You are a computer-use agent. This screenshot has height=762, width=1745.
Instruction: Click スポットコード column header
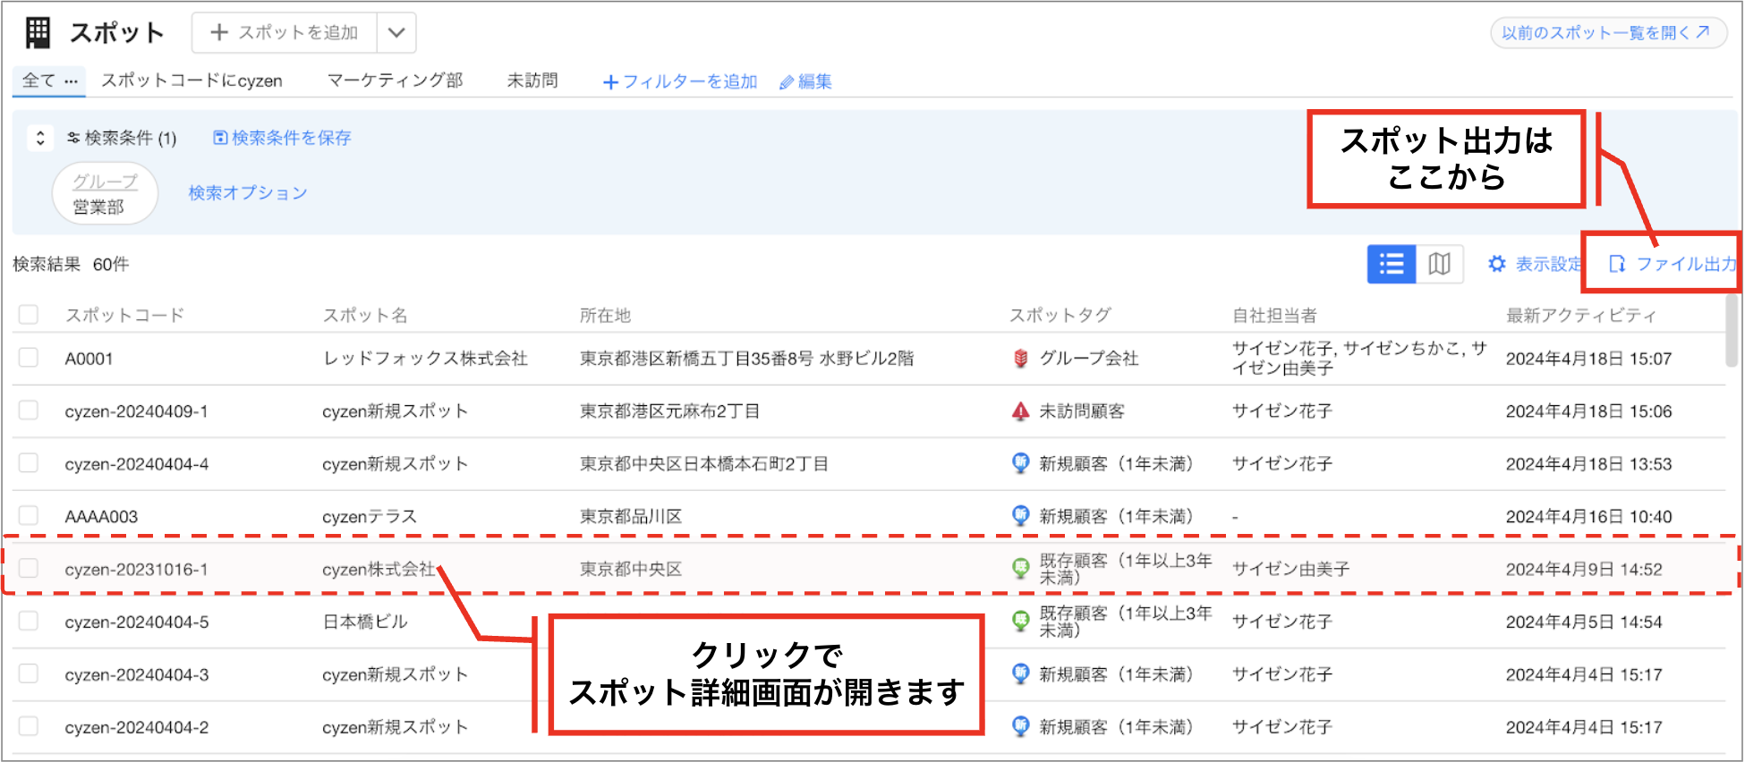pos(124,315)
